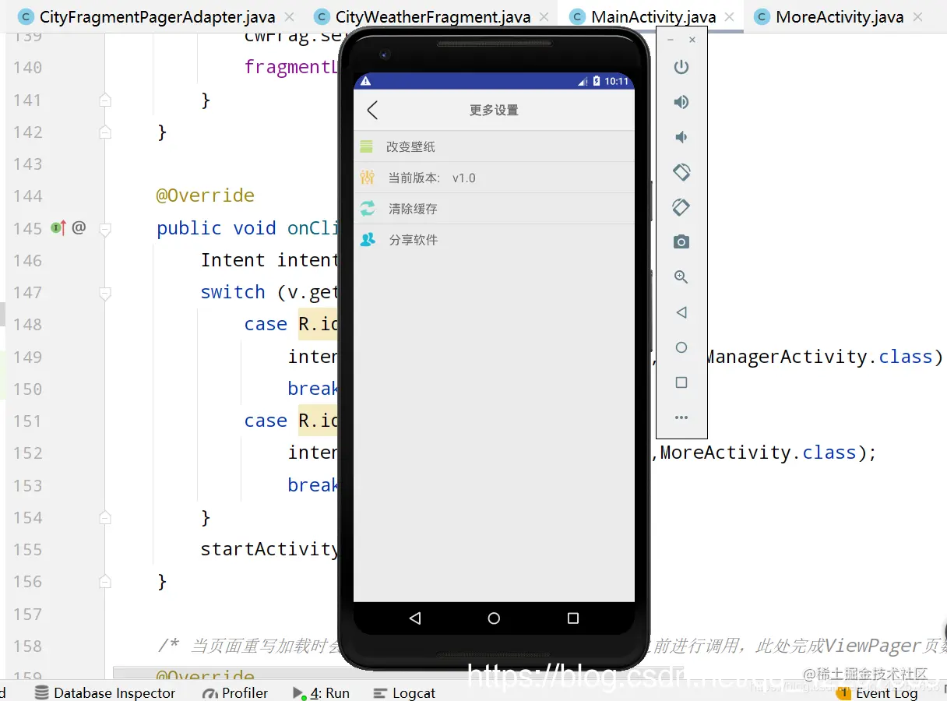Image resolution: width=947 pixels, height=701 pixels.
Task: Collapse fold marker on line 154
Action: click(x=105, y=517)
